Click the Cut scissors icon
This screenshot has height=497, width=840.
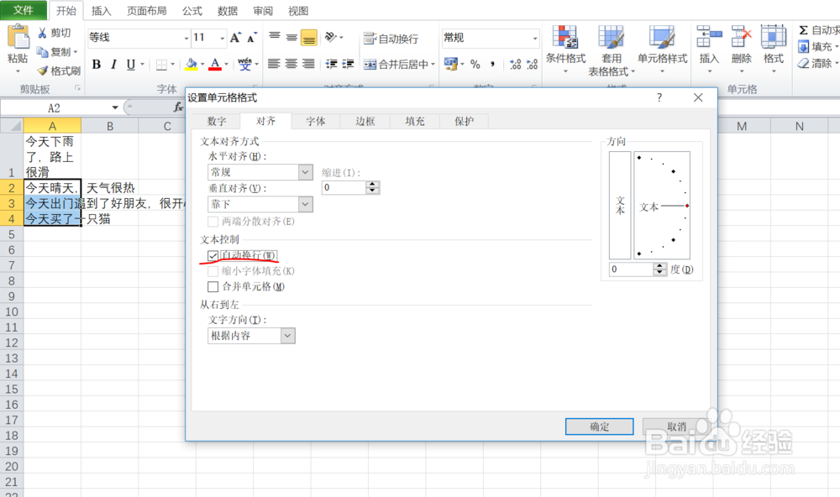click(42, 33)
